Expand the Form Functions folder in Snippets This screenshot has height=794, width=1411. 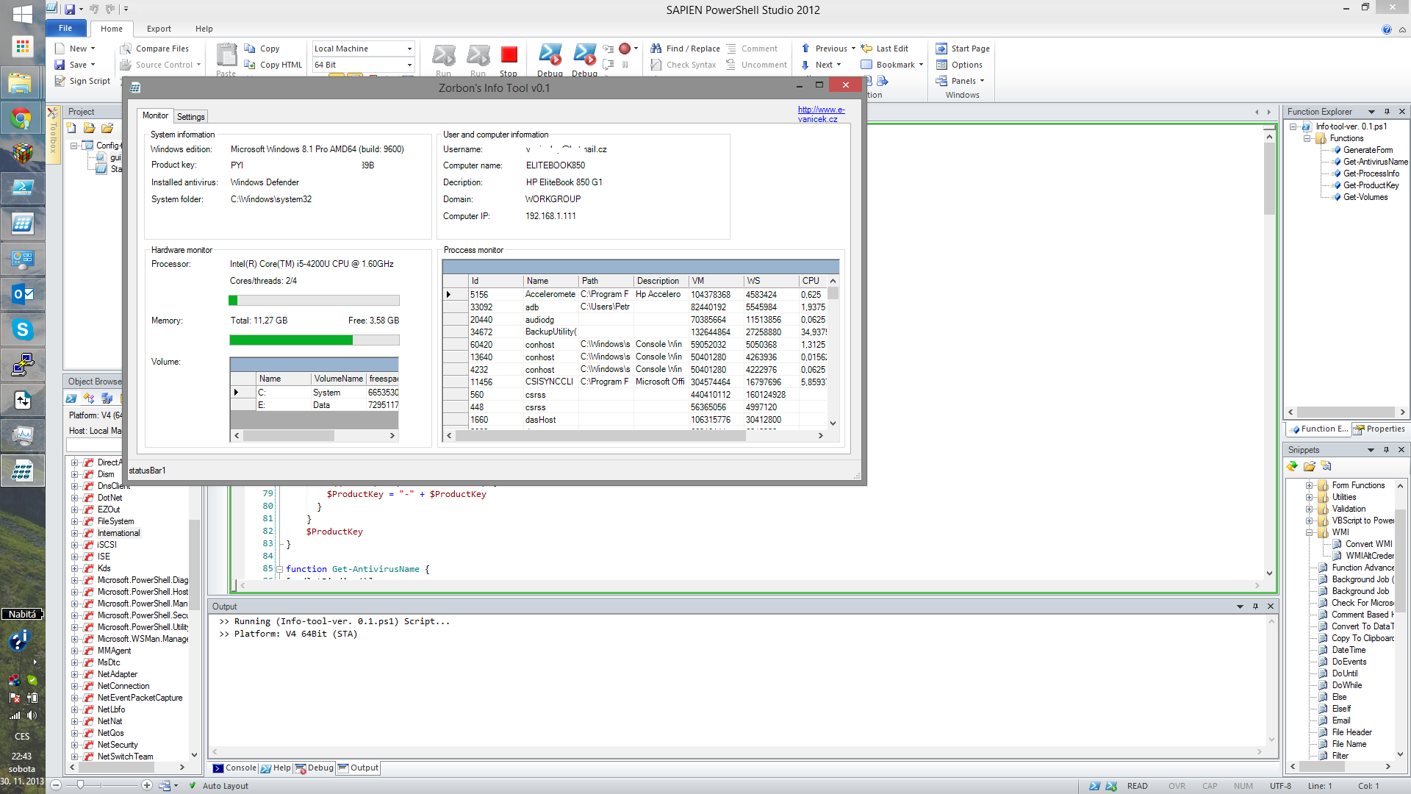(x=1309, y=485)
